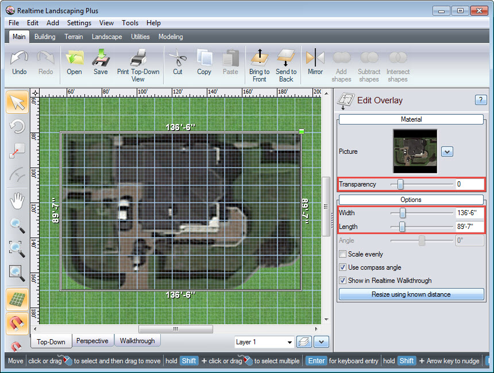Screen dimensions: 494x373
Task: Click the overlay Picture thumbnail
Action: (x=415, y=151)
